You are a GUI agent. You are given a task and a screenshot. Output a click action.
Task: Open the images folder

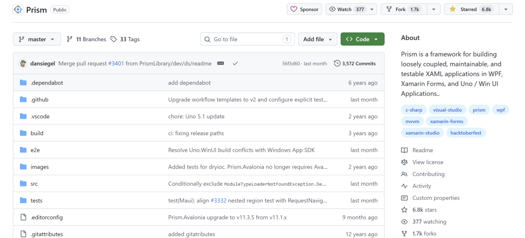click(x=39, y=167)
